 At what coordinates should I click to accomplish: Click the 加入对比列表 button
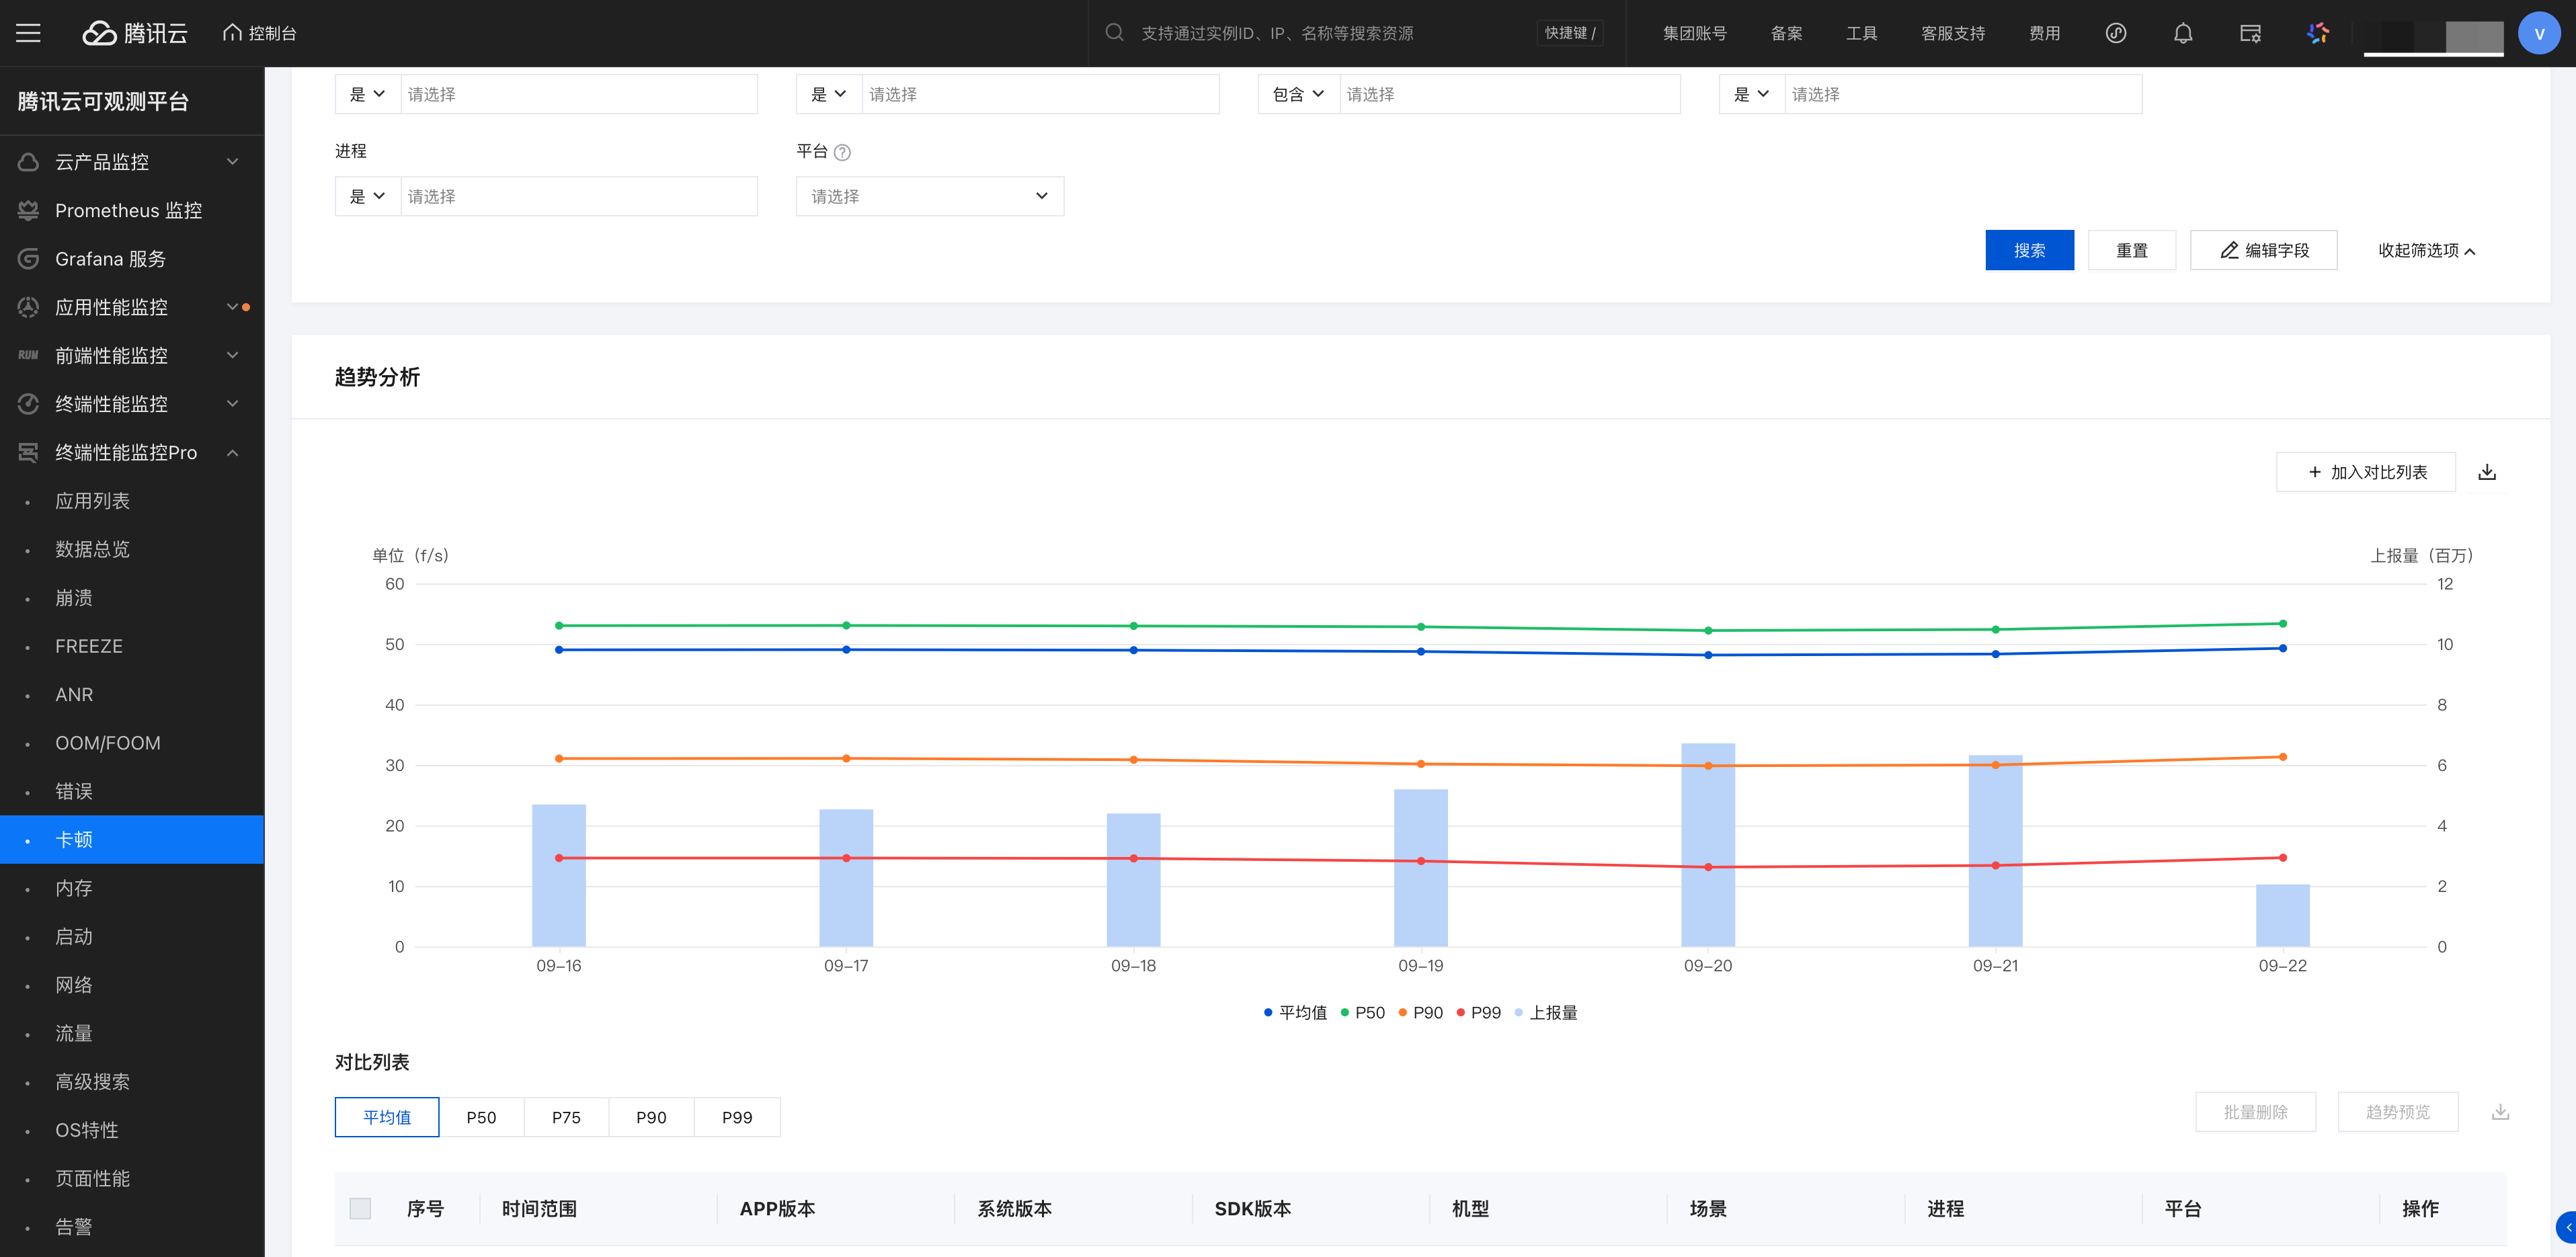pyautogui.click(x=2365, y=472)
